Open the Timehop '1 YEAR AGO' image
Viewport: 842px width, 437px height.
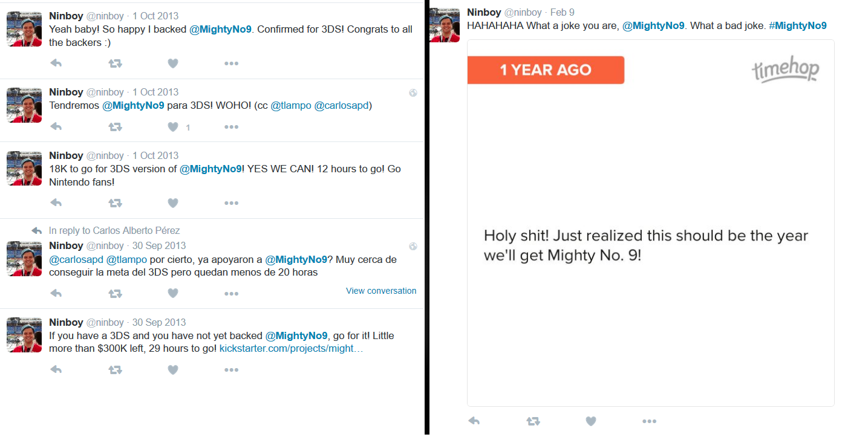click(650, 224)
